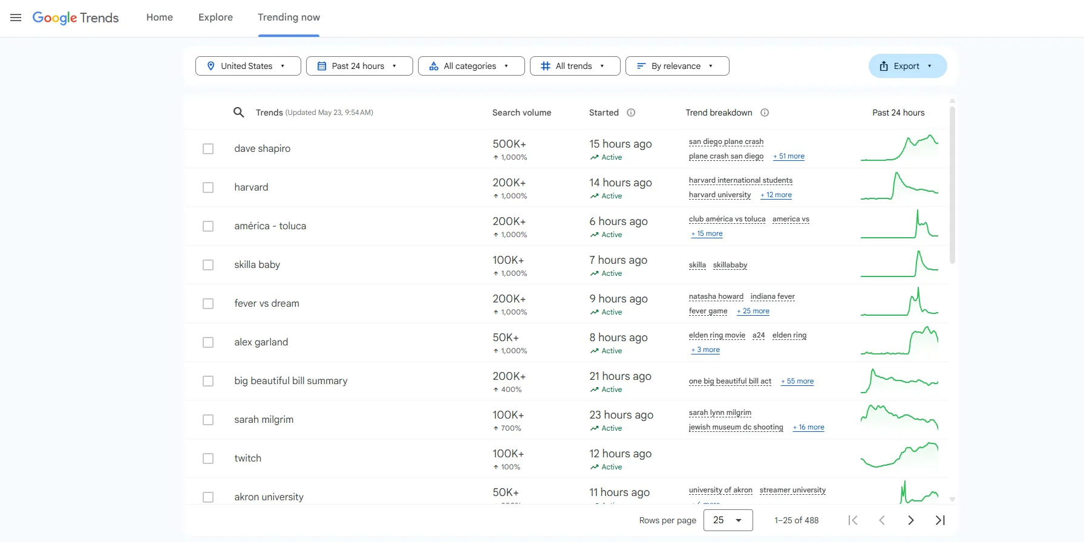The image size is (1084, 542).
Task: Select the dave shapiro row checkbox
Action: [208, 149]
